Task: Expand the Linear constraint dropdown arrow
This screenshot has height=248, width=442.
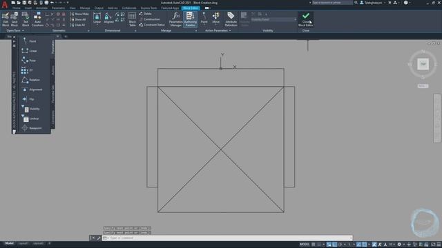Action: click(97, 25)
